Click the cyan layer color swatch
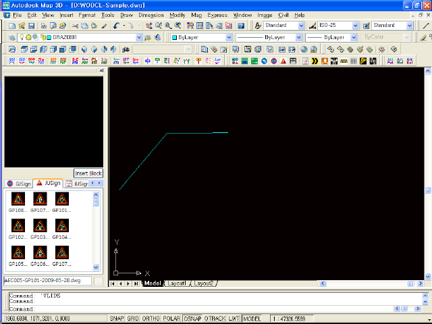Viewport: 432px width, 324px height. pyautogui.click(x=49, y=38)
